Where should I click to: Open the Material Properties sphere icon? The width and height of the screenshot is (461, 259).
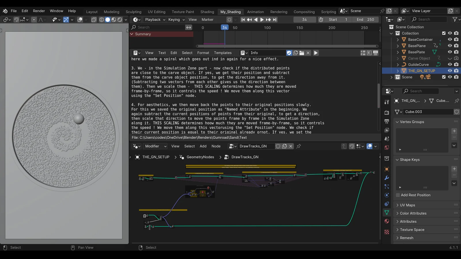387,221
